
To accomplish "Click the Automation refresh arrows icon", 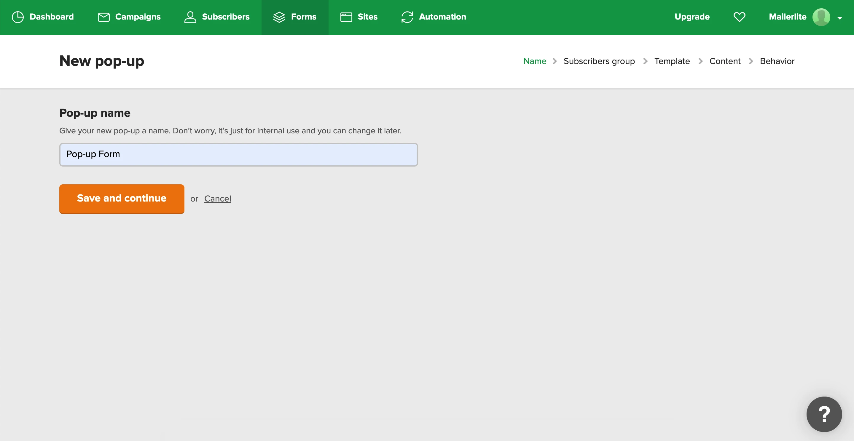I will point(407,17).
